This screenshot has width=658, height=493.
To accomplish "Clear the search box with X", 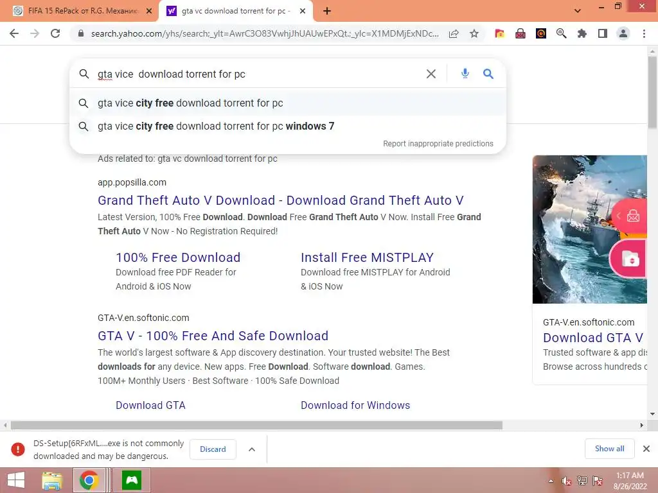I will point(431,74).
